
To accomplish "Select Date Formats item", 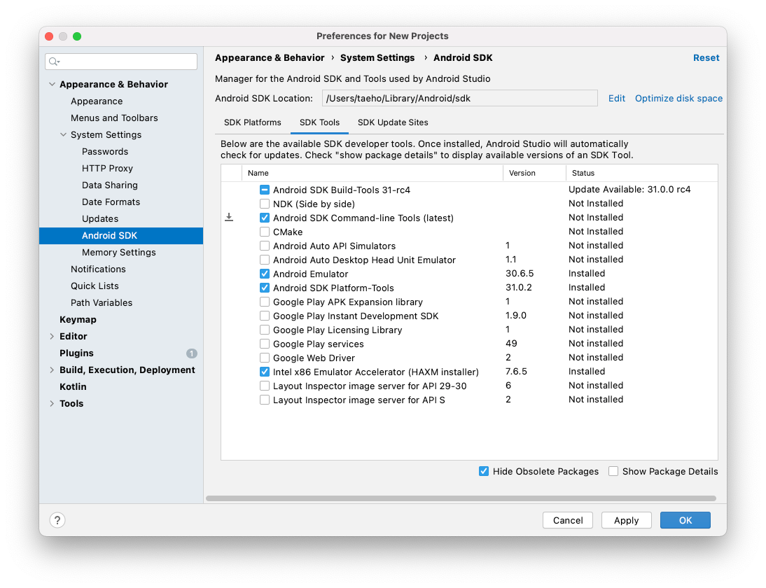I will pos(111,202).
